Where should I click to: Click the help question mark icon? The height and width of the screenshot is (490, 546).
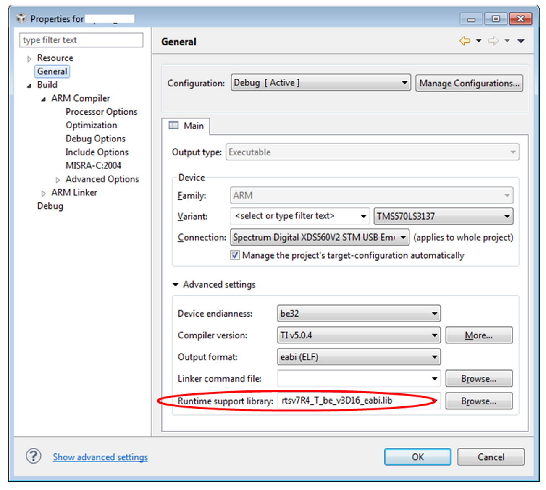[33, 456]
